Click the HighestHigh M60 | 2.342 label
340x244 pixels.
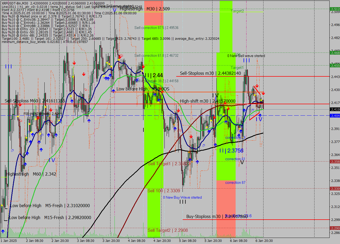(x=31, y=174)
